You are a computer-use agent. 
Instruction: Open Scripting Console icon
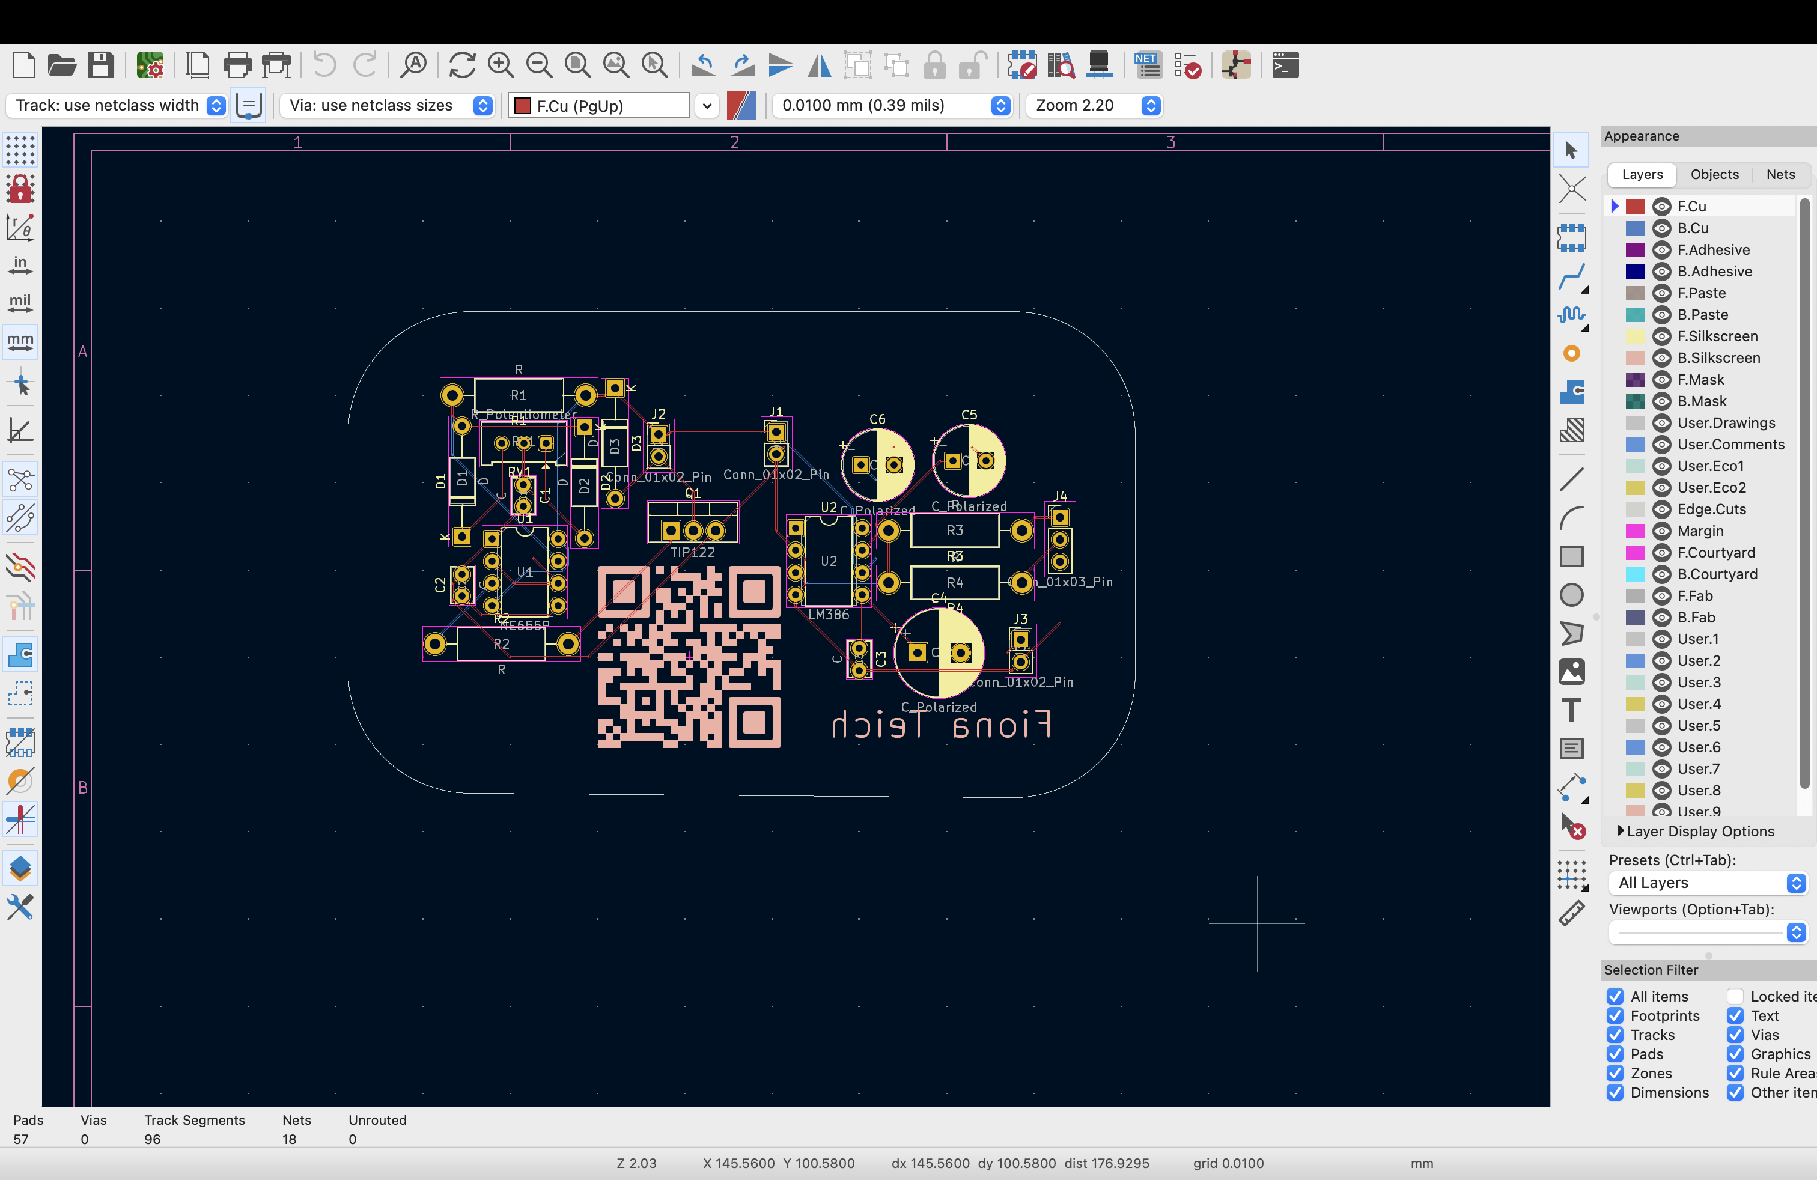pos(1286,65)
